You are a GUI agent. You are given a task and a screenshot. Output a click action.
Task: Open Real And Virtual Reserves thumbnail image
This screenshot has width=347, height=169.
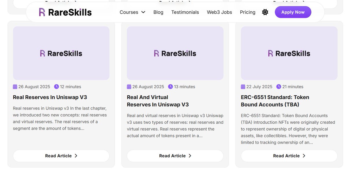pos(175,53)
